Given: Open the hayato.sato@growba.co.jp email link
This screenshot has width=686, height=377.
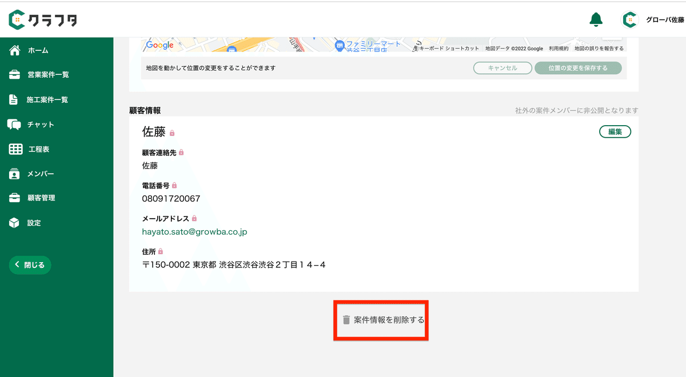Looking at the screenshot, I should pos(194,232).
